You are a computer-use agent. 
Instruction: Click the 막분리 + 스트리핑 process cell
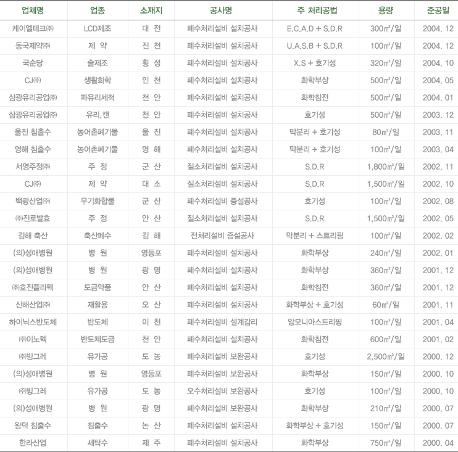pos(315,235)
